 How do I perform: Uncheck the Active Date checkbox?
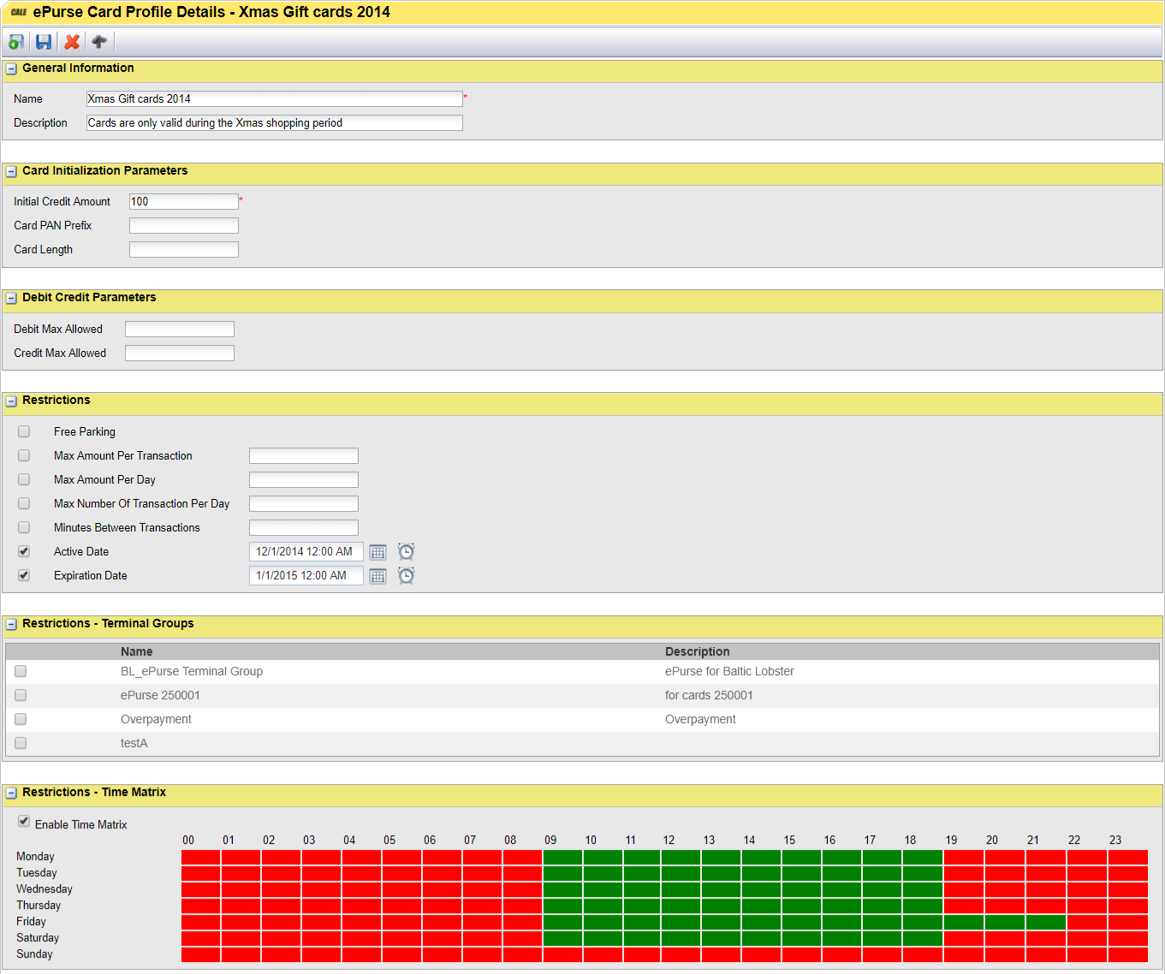click(x=24, y=551)
